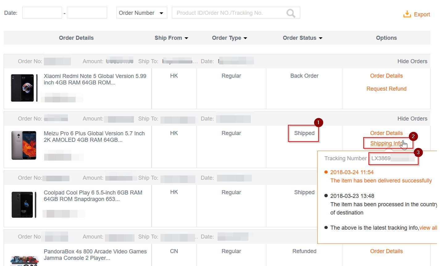Click the start date input field
Viewport: 441px width, 266px height.
click(42, 13)
